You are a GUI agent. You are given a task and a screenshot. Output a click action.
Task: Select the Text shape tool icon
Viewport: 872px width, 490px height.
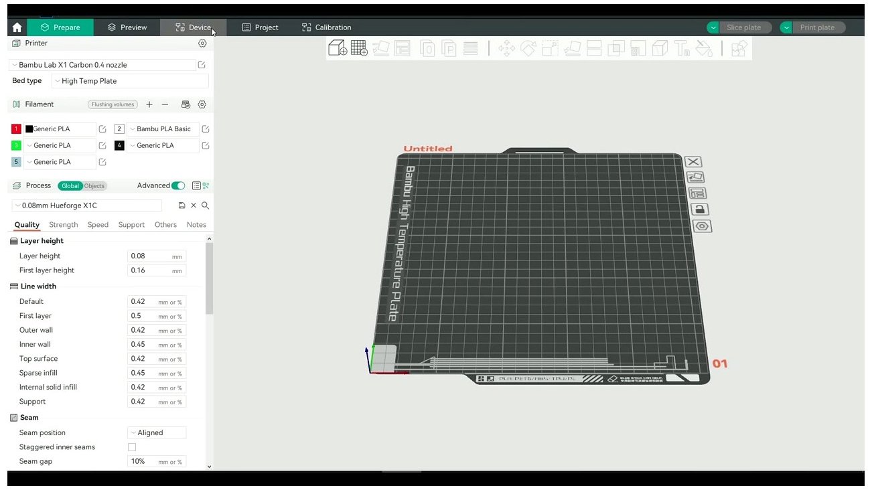coord(682,48)
